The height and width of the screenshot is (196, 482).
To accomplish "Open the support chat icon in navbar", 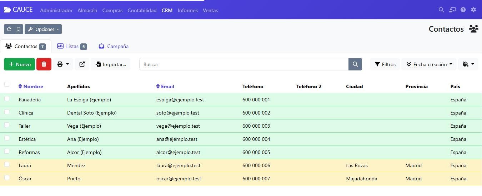I will click(452, 10).
